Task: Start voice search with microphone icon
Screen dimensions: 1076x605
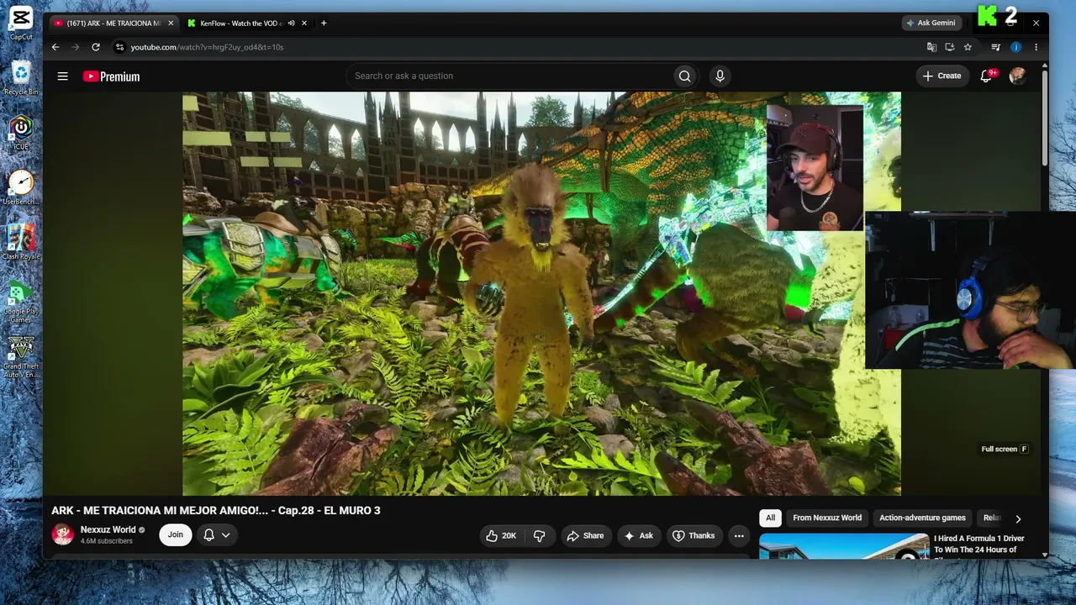Action: click(720, 76)
